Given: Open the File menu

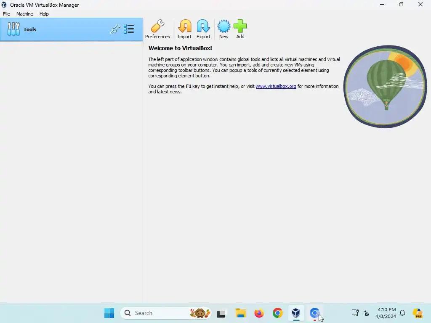Looking at the screenshot, I should [x=6, y=14].
